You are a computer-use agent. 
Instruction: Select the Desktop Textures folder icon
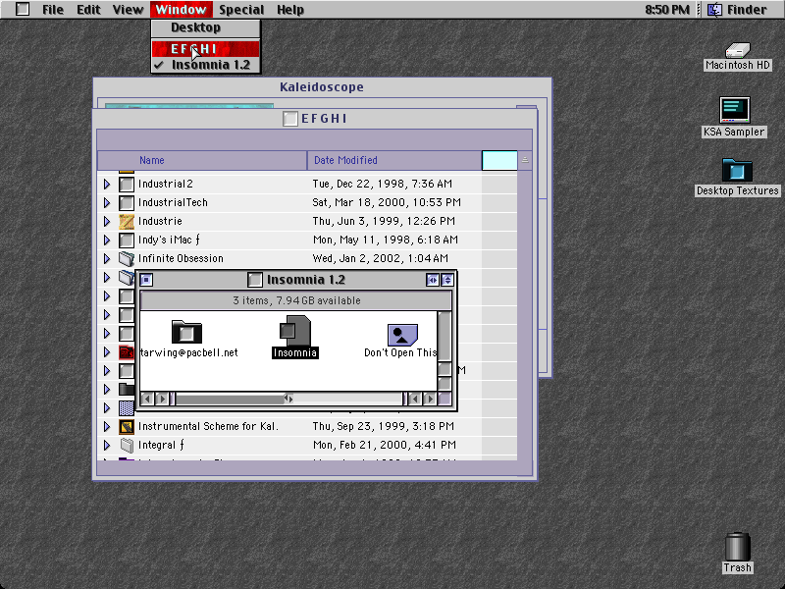point(737,170)
